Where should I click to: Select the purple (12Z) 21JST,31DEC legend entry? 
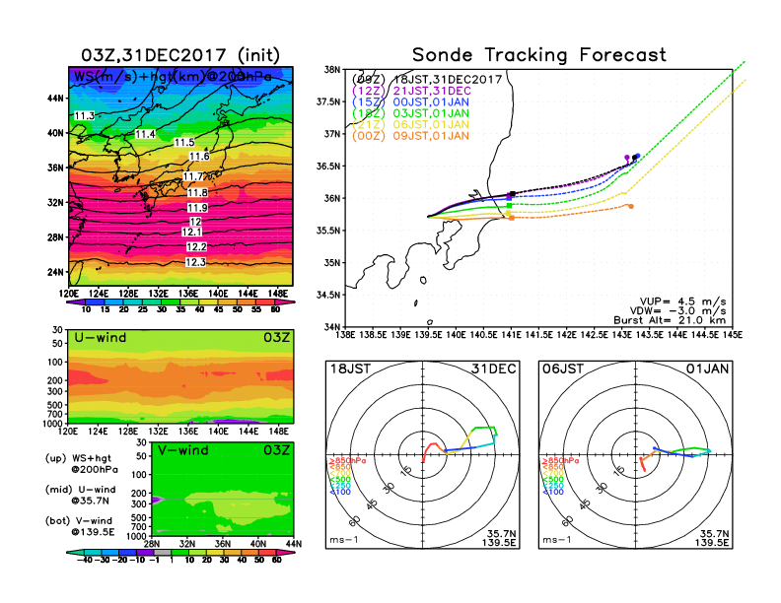coord(411,91)
